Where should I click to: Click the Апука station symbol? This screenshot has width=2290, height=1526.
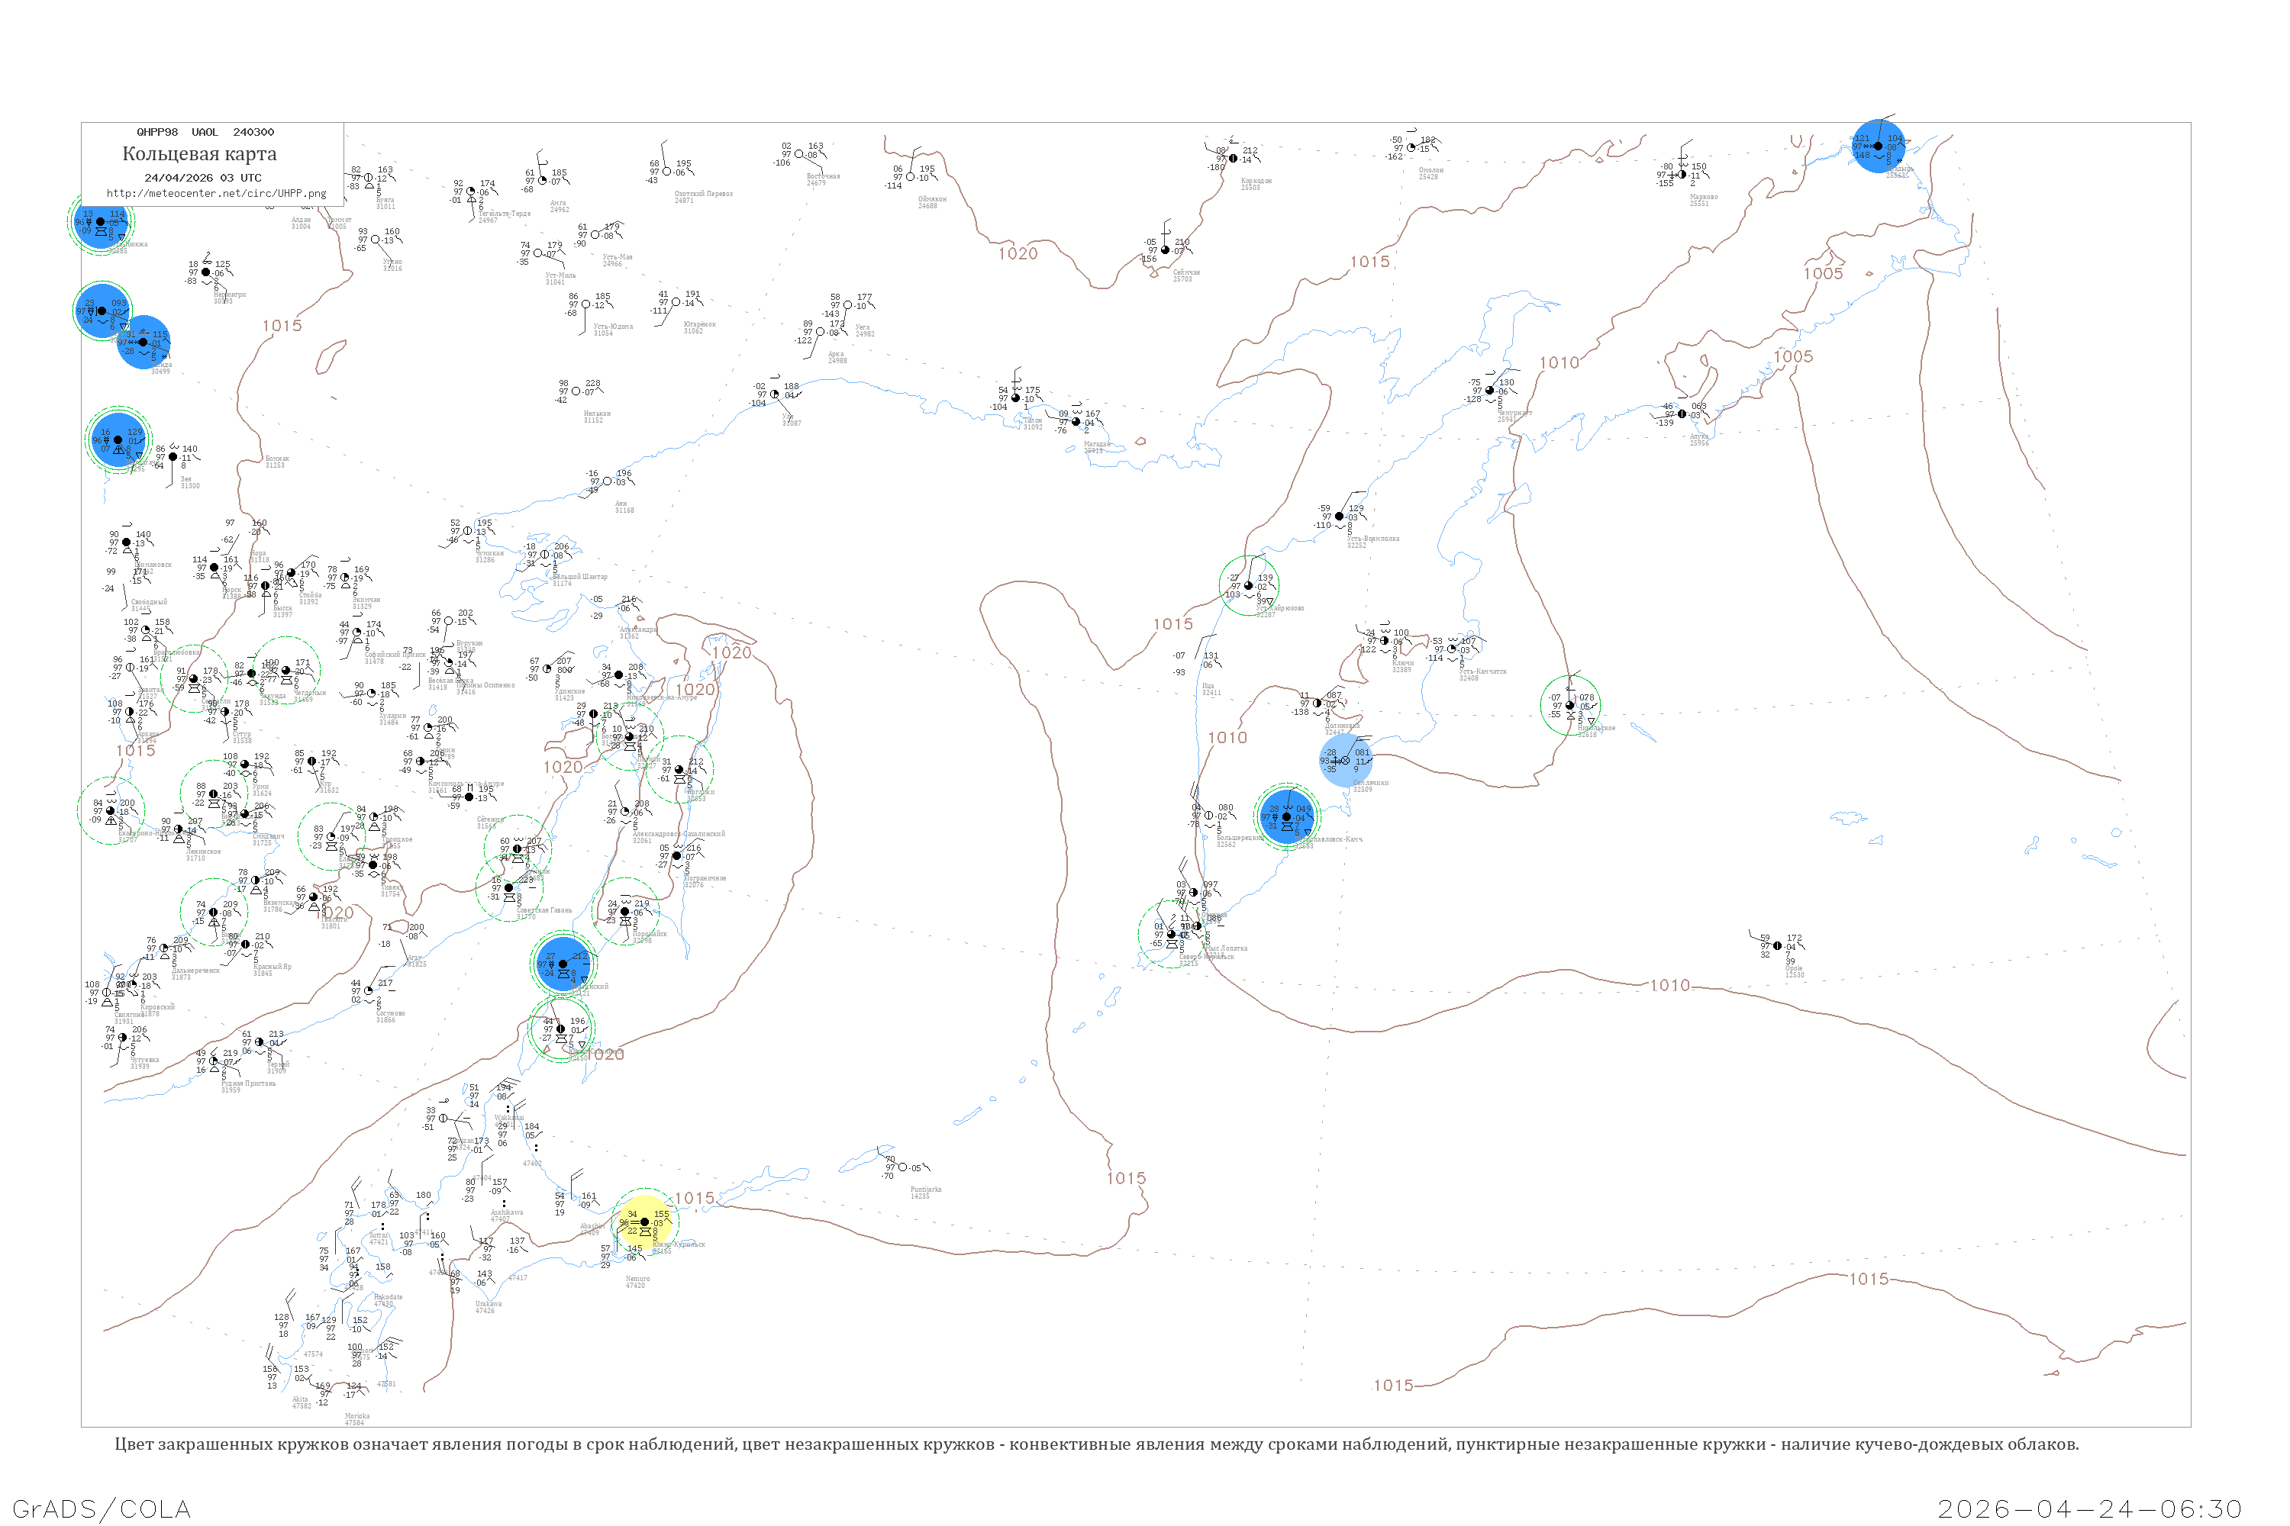pos(1682,414)
